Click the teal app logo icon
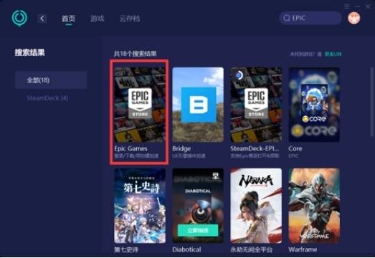375x258 pixels. point(19,18)
